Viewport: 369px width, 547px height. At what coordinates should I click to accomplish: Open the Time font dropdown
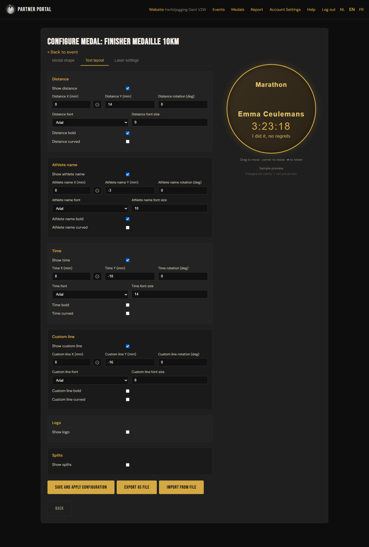click(x=90, y=295)
